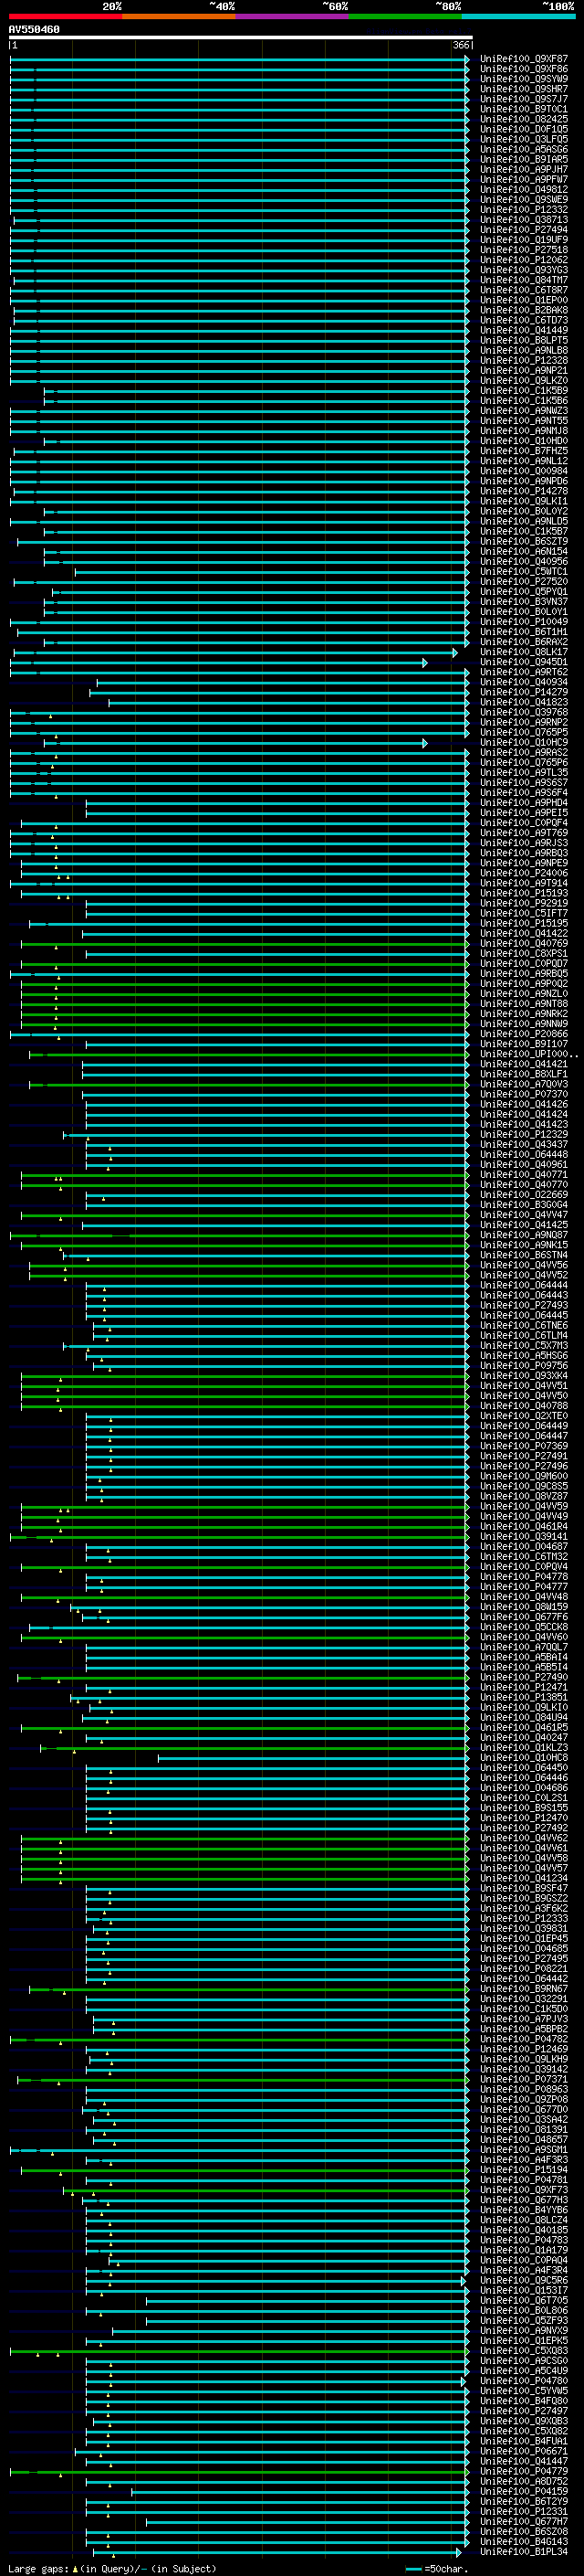The image size is (584, 2576).
Task: Click the query end position 366
Action: pyautogui.click(x=461, y=45)
